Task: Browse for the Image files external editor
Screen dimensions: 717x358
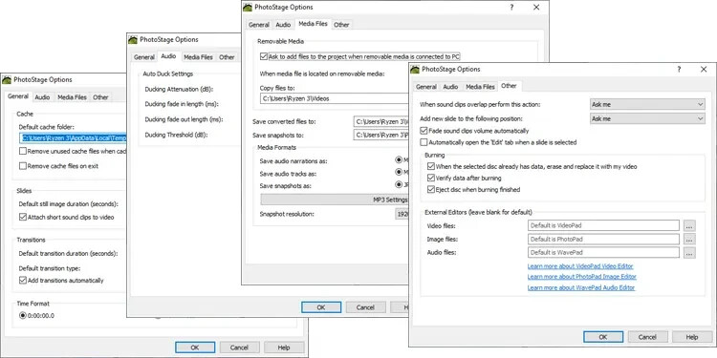Action: 689,240
